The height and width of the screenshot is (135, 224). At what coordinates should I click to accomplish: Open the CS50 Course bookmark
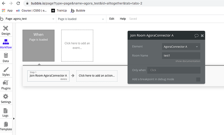pyautogui.click(x=31, y=11)
